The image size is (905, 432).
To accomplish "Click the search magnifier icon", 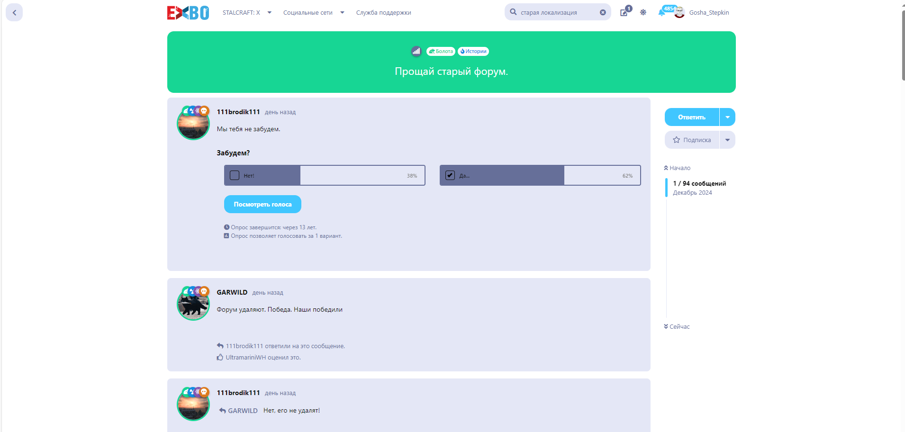I will [x=513, y=12].
